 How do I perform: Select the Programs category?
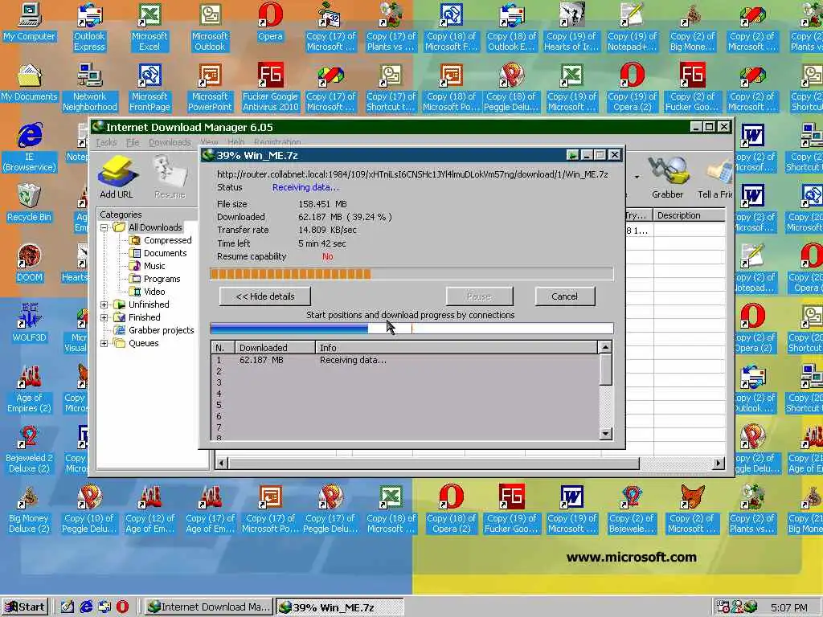(x=155, y=279)
